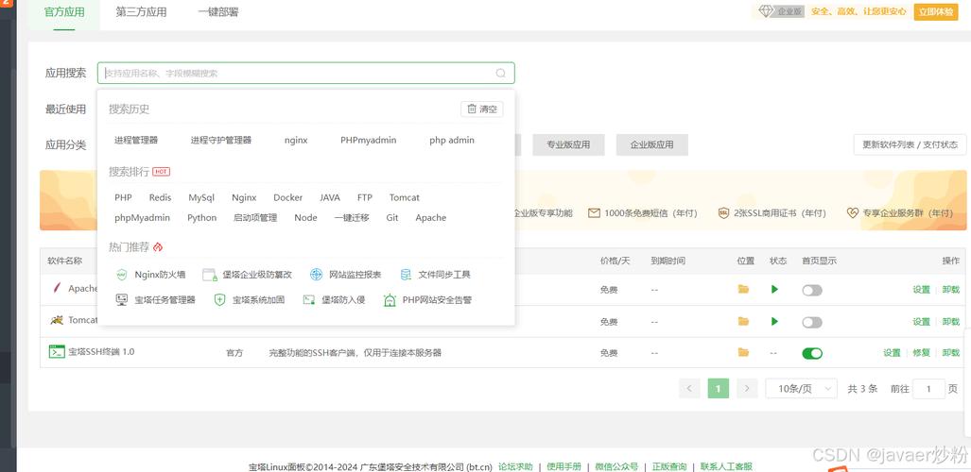
Task: Click the previous page arrow
Action: (689, 389)
